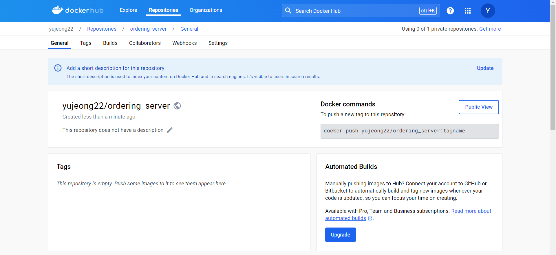
Task: Click the 'Docker commands' heading
Action: (x=348, y=104)
